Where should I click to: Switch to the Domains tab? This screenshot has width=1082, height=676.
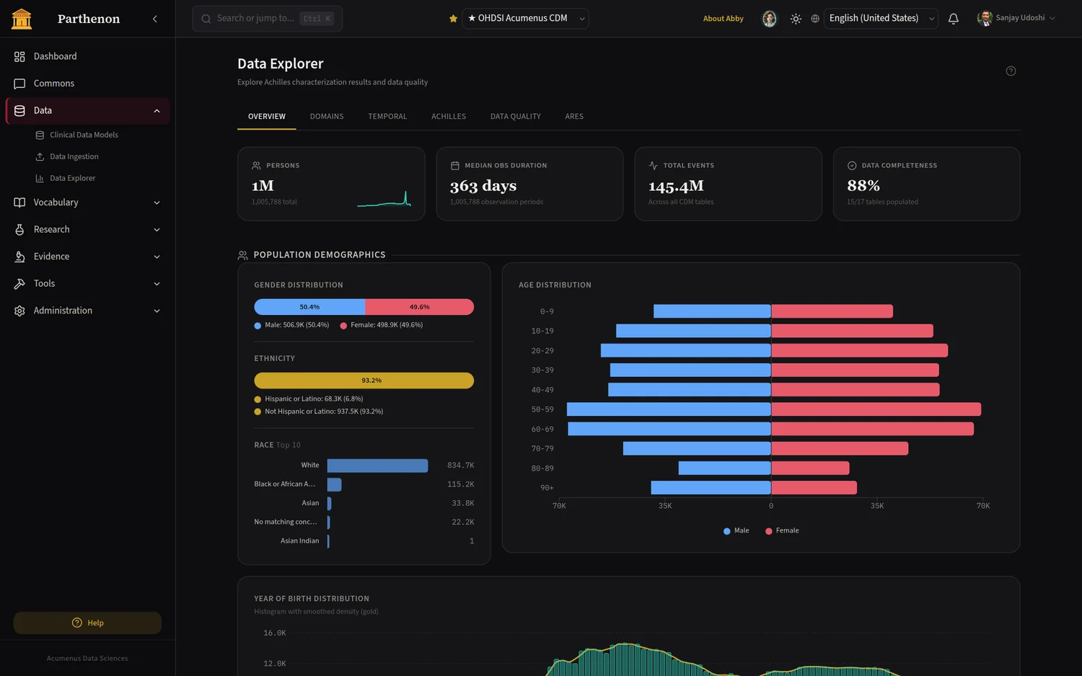pyautogui.click(x=327, y=117)
